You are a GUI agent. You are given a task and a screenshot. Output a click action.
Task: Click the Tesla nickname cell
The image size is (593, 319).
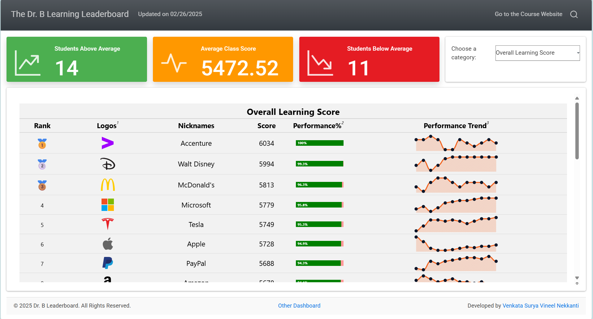click(x=196, y=225)
